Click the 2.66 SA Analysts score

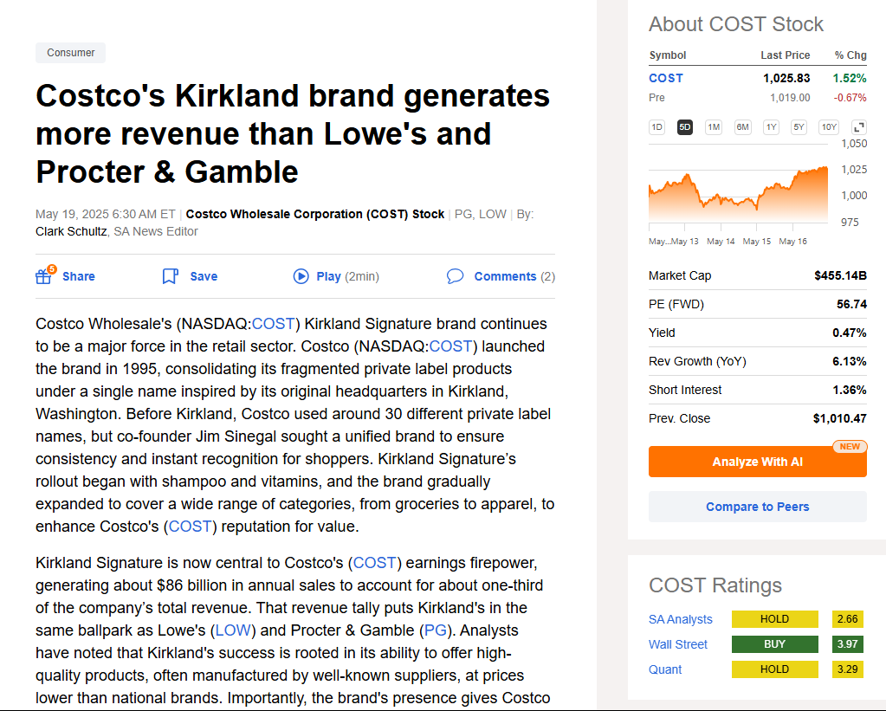point(848,619)
